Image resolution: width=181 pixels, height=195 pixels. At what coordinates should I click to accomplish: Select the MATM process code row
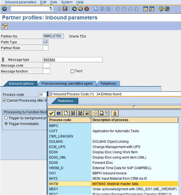pos(113,184)
